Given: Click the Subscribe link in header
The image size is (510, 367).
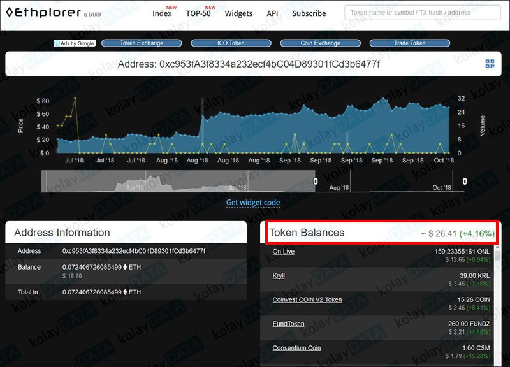Looking at the screenshot, I should click(309, 13).
